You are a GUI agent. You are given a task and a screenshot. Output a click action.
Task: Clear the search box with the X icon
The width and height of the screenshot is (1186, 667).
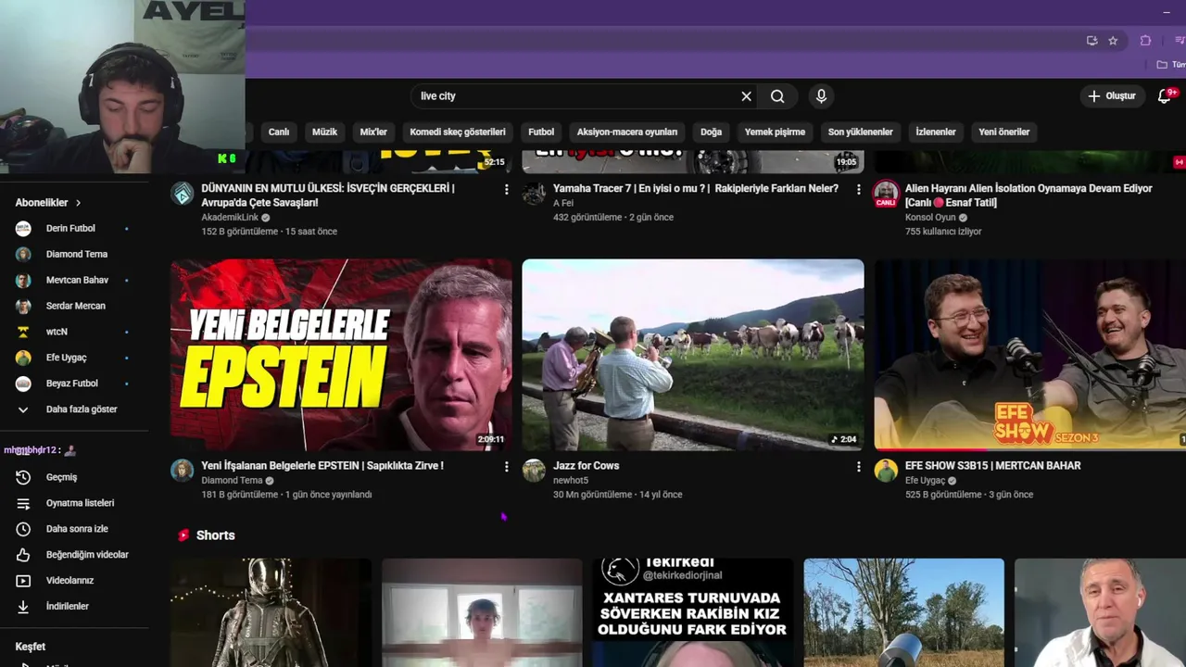[746, 96]
